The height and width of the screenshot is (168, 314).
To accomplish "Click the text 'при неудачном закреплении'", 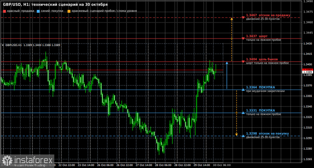I will [265, 91].
